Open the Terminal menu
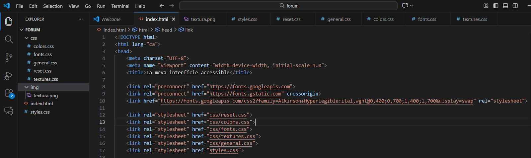531x158 pixels. (120, 6)
